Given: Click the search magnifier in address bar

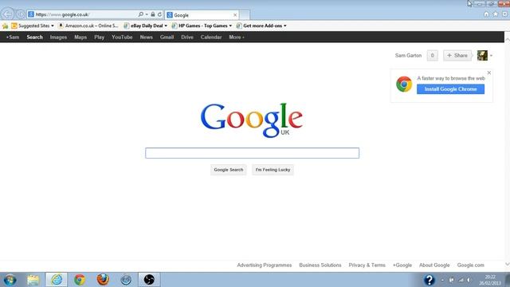Looking at the screenshot, I should click(140, 14).
